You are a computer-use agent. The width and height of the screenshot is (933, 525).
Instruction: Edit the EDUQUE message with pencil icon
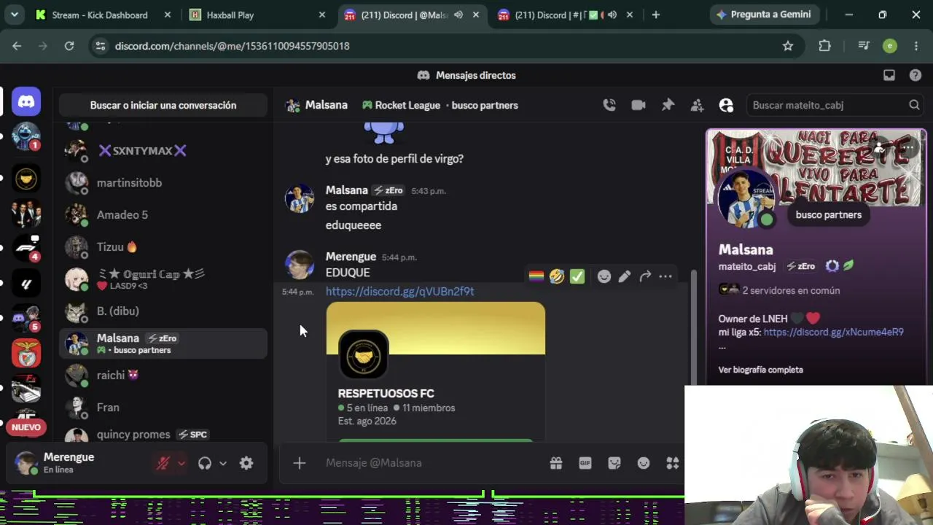(x=625, y=276)
